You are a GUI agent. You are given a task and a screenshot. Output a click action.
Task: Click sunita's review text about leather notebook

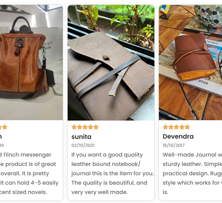click(x=112, y=174)
